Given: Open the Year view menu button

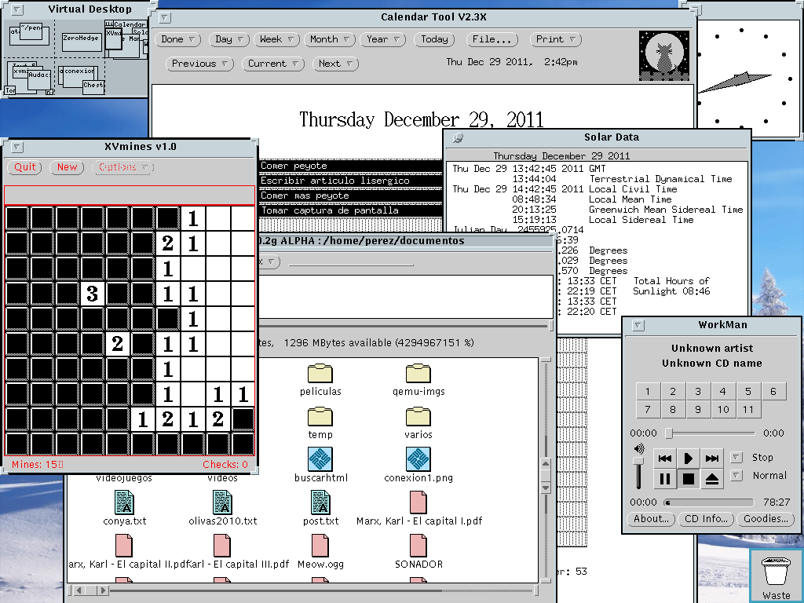Looking at the screenshot, I should [x=383, y=39].
